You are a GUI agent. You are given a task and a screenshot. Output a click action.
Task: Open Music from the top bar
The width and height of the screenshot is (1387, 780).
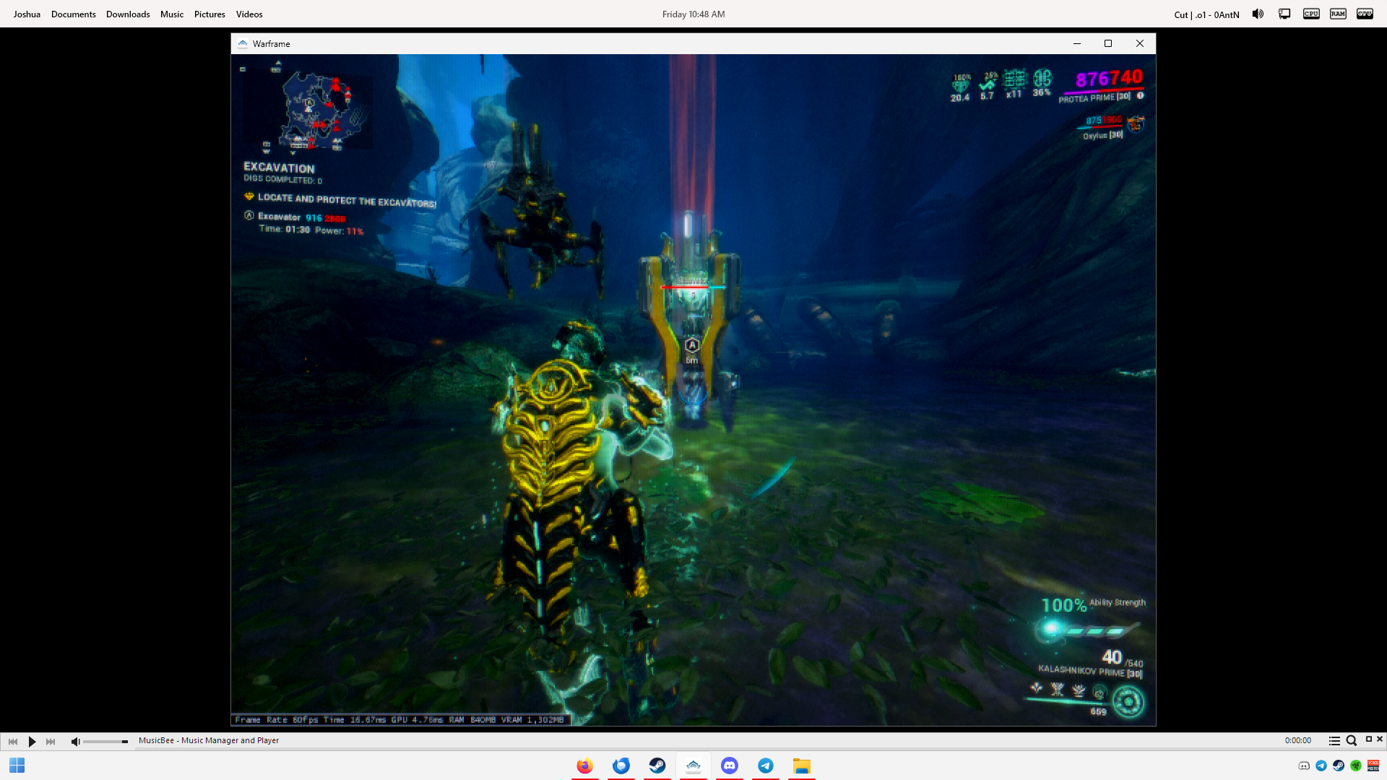[x=172, y=14]
